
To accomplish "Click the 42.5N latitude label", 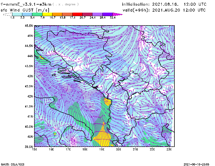I will coord(29,86).
